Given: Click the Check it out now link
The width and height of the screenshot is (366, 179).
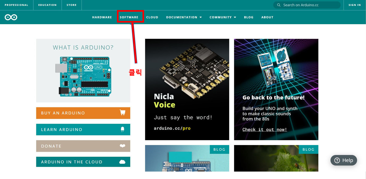Looking at the screenshot, I should click(x=265, y=130).
